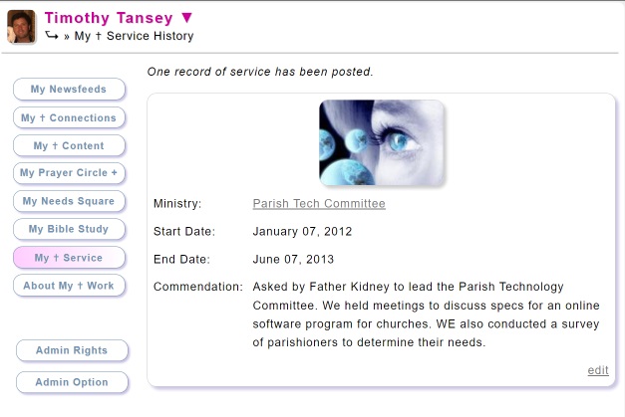
Task: Open My Content section
Action: pos(69,145)
